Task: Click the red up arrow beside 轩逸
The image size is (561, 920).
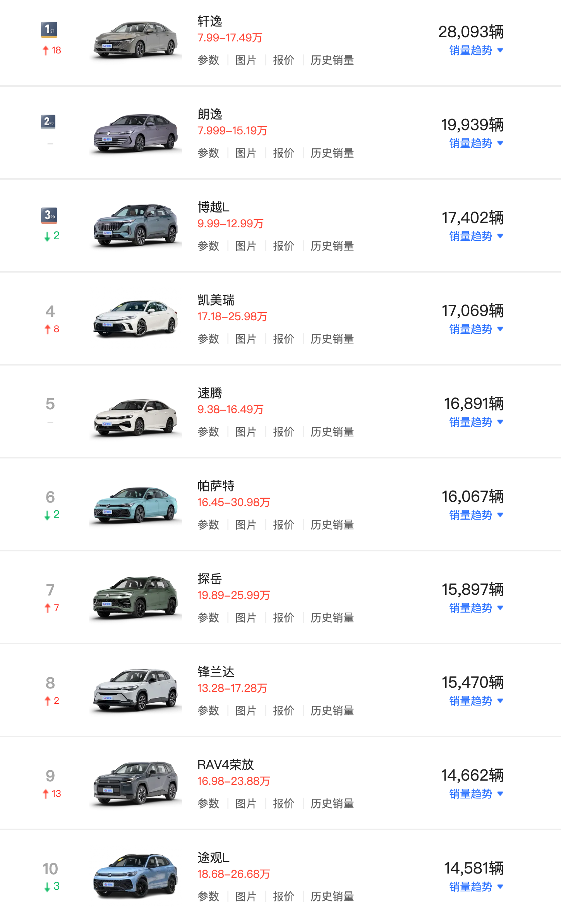Action: click(46, 50)
